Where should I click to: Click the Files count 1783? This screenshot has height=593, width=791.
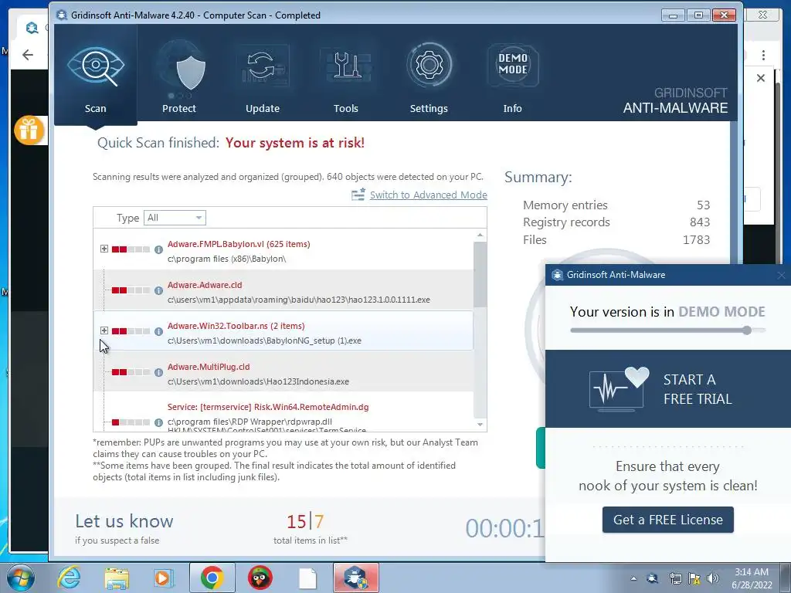(696, 240)
